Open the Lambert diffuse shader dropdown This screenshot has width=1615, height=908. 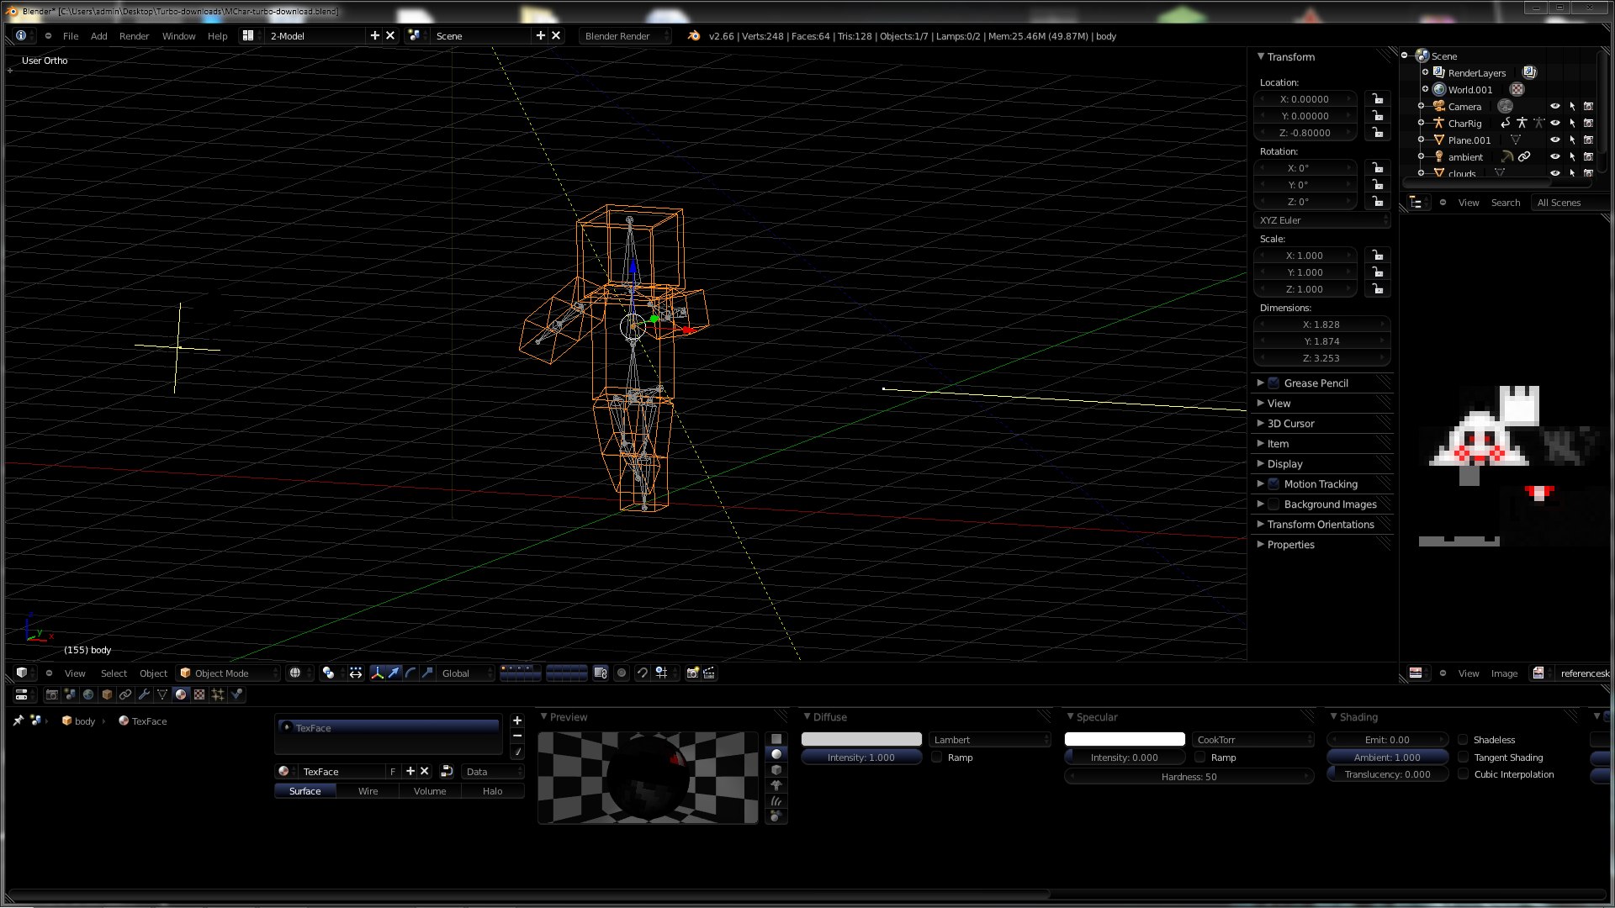click(x=990, y=740)
